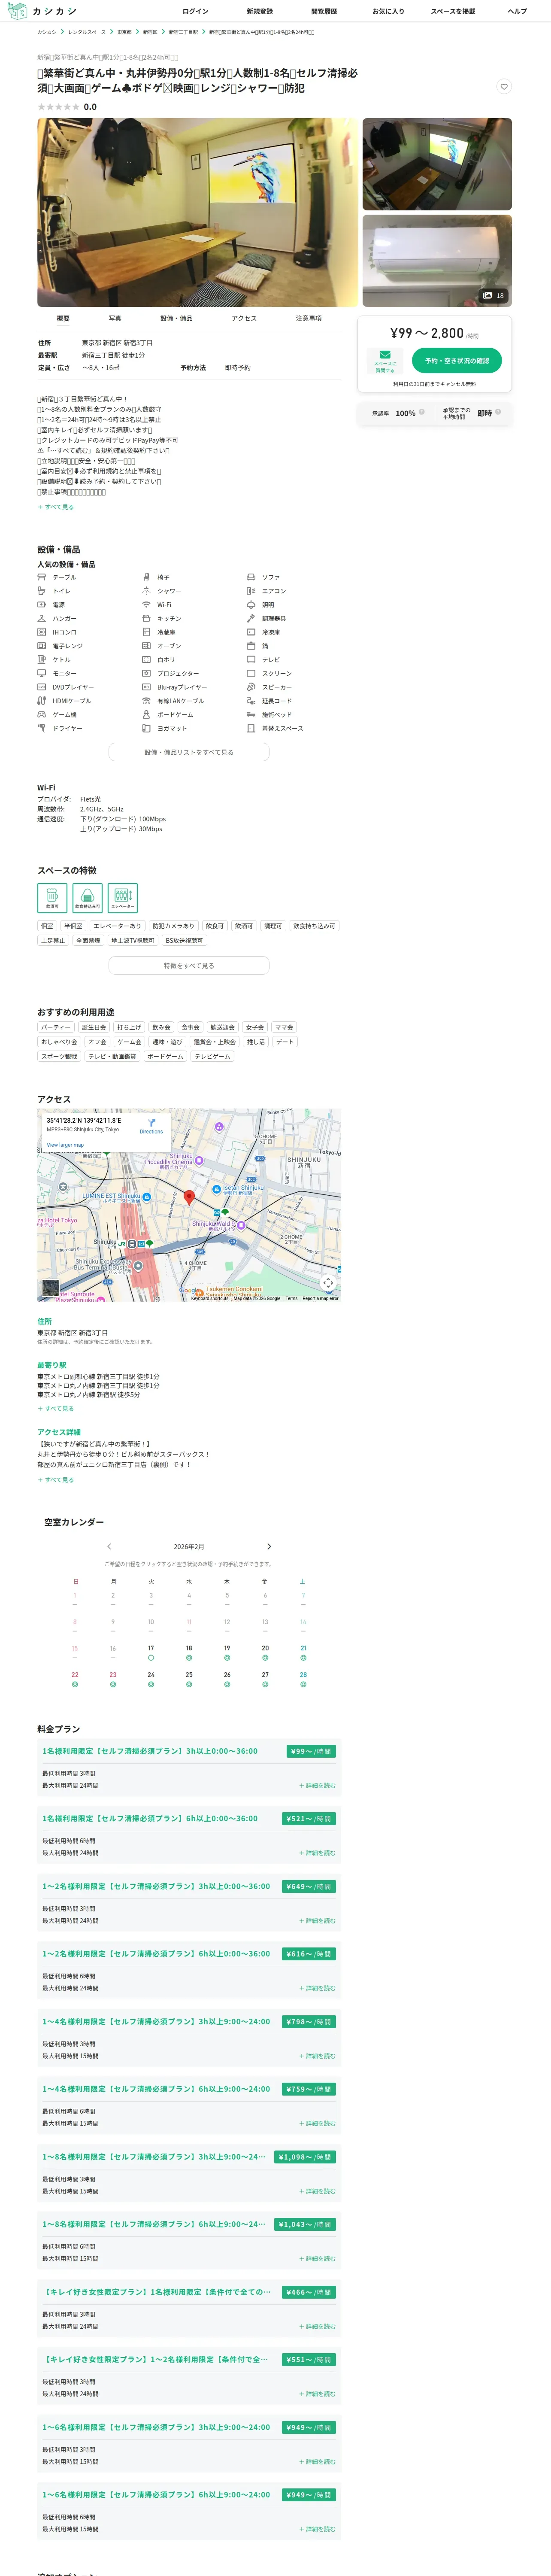Expand details of ¥798 1〜4名様 plan

pyautogui.click(x=317, y=2056)
